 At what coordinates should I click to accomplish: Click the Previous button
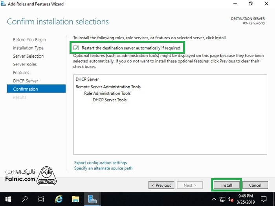point(161,185)
